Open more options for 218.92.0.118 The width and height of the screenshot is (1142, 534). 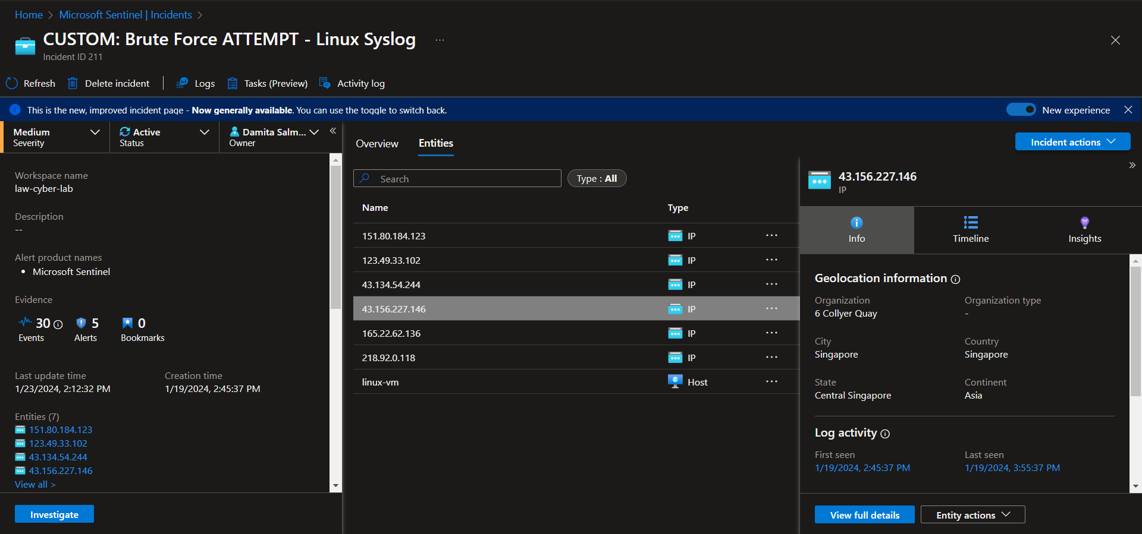771,357
